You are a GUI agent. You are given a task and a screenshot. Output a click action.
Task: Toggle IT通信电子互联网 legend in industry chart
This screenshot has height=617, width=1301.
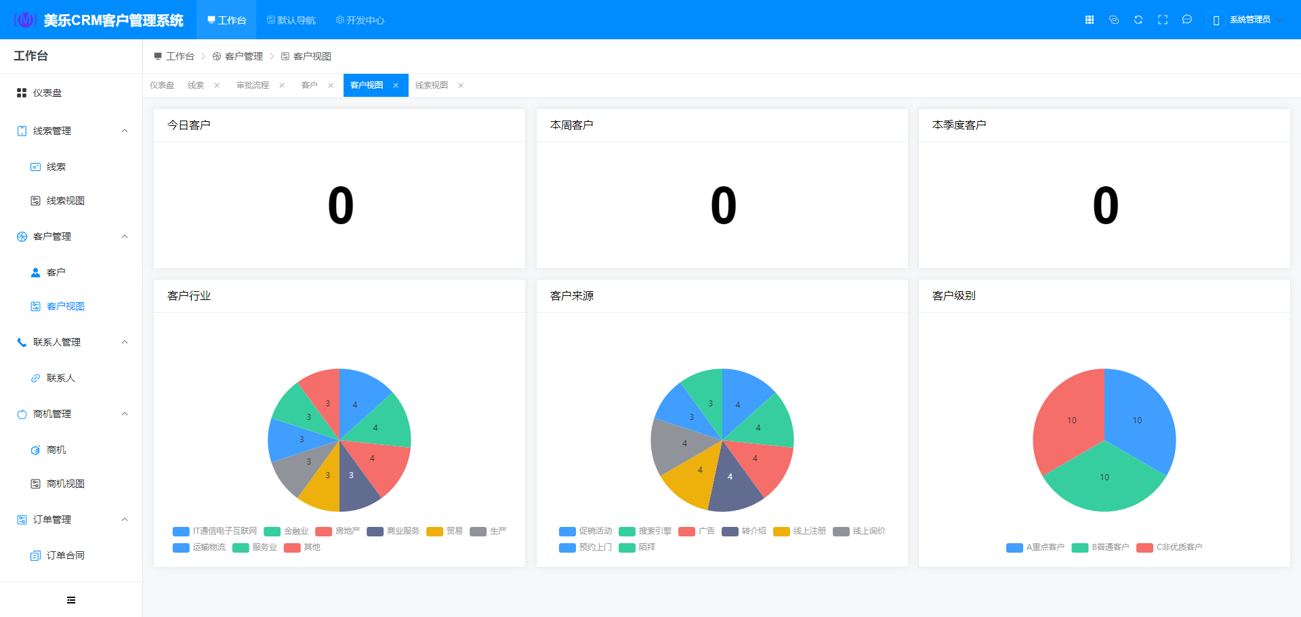point(215,531)
